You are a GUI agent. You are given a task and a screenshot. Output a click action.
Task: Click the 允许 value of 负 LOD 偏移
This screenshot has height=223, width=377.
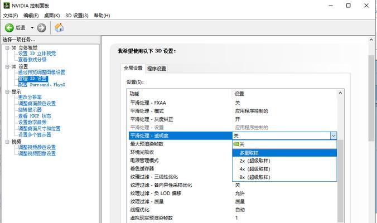click(x=240, y=193)
